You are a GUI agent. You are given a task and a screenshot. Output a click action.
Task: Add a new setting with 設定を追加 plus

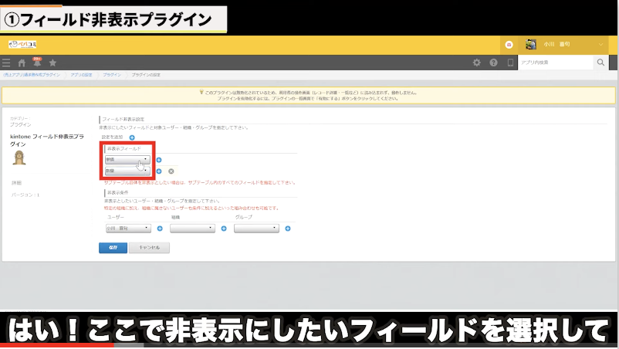(x=132, y=137)
